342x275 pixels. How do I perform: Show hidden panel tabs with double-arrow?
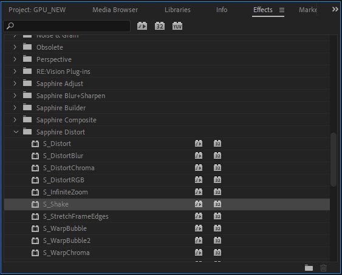click(335, 9)
